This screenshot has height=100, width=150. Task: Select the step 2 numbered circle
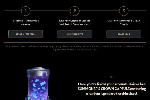[x=75, y=11]
